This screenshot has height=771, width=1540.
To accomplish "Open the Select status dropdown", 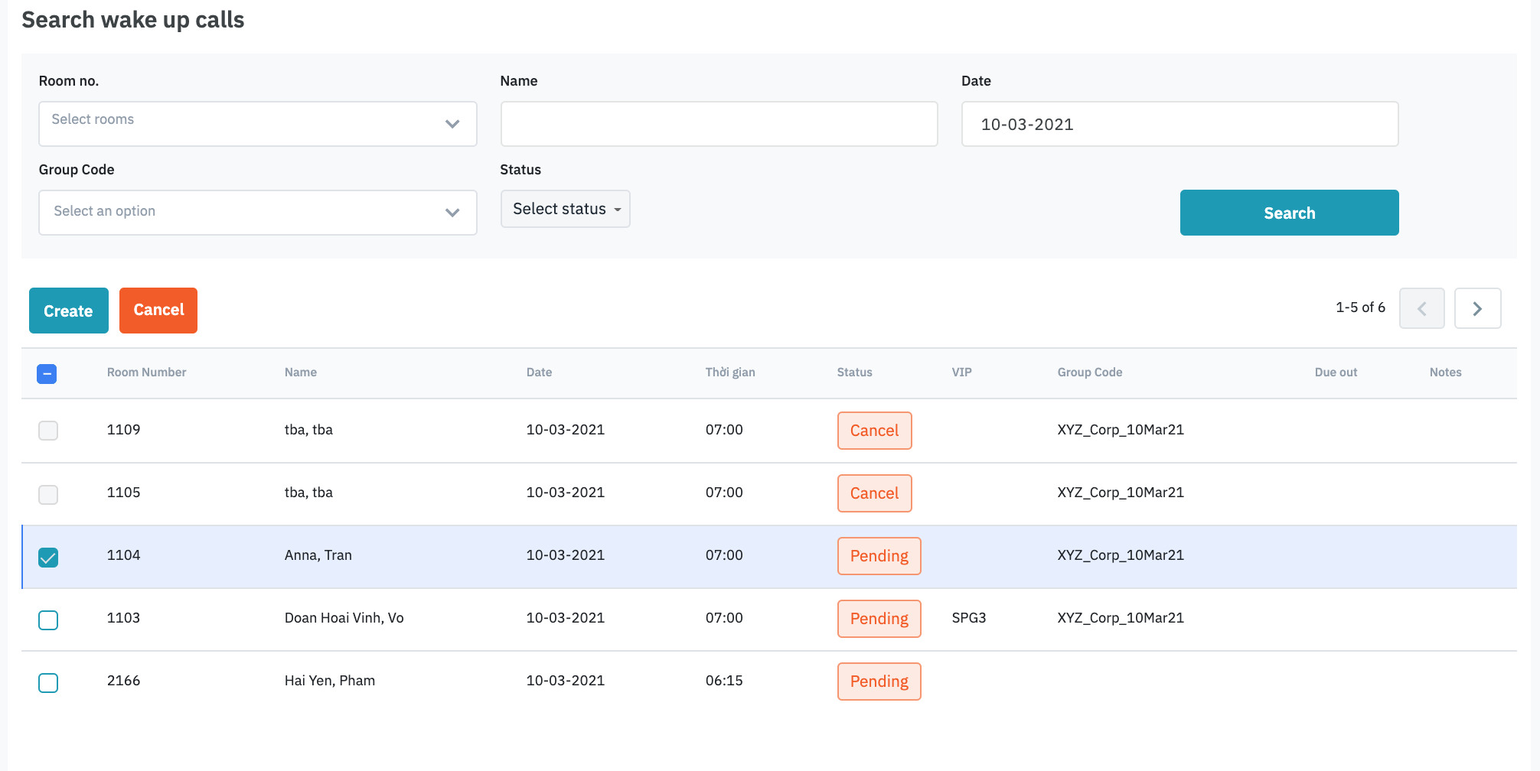I will point(565,209).
